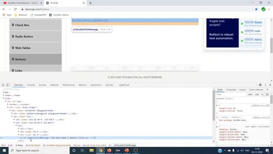The height and width of the screenshot is (154, 273).
Task: Open the Computed pane tab
Action: (231, 89)
